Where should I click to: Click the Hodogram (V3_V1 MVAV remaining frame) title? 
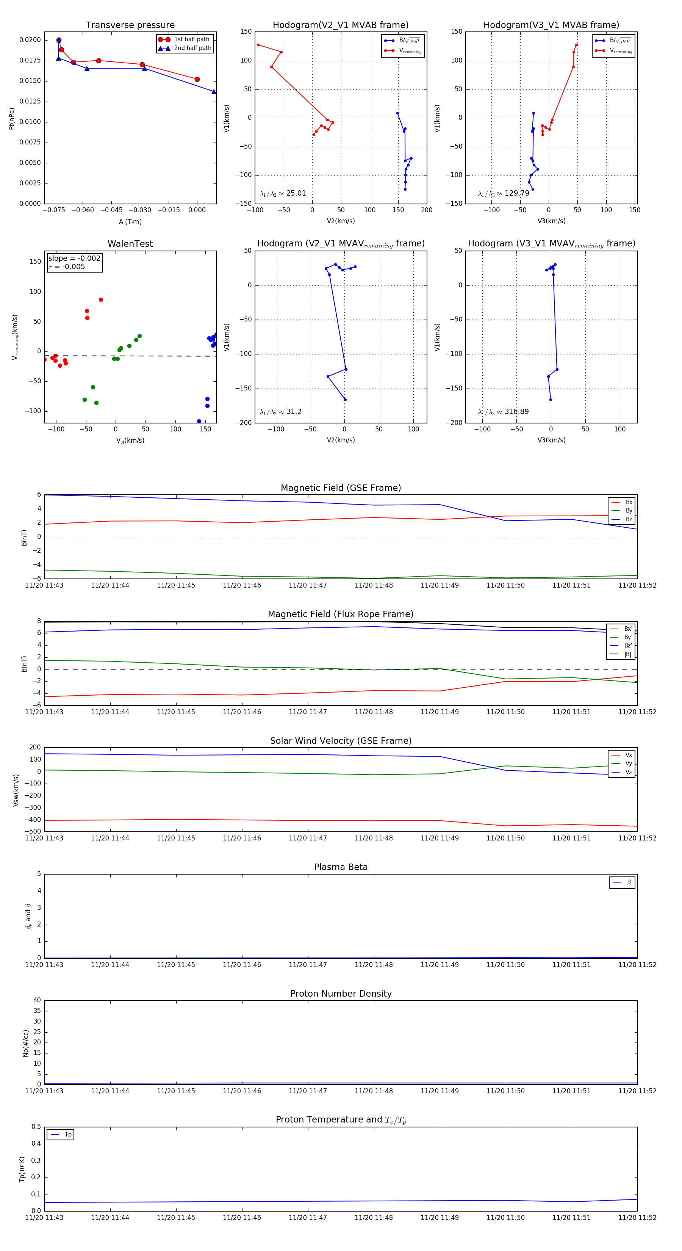click(x=551, y=244)
